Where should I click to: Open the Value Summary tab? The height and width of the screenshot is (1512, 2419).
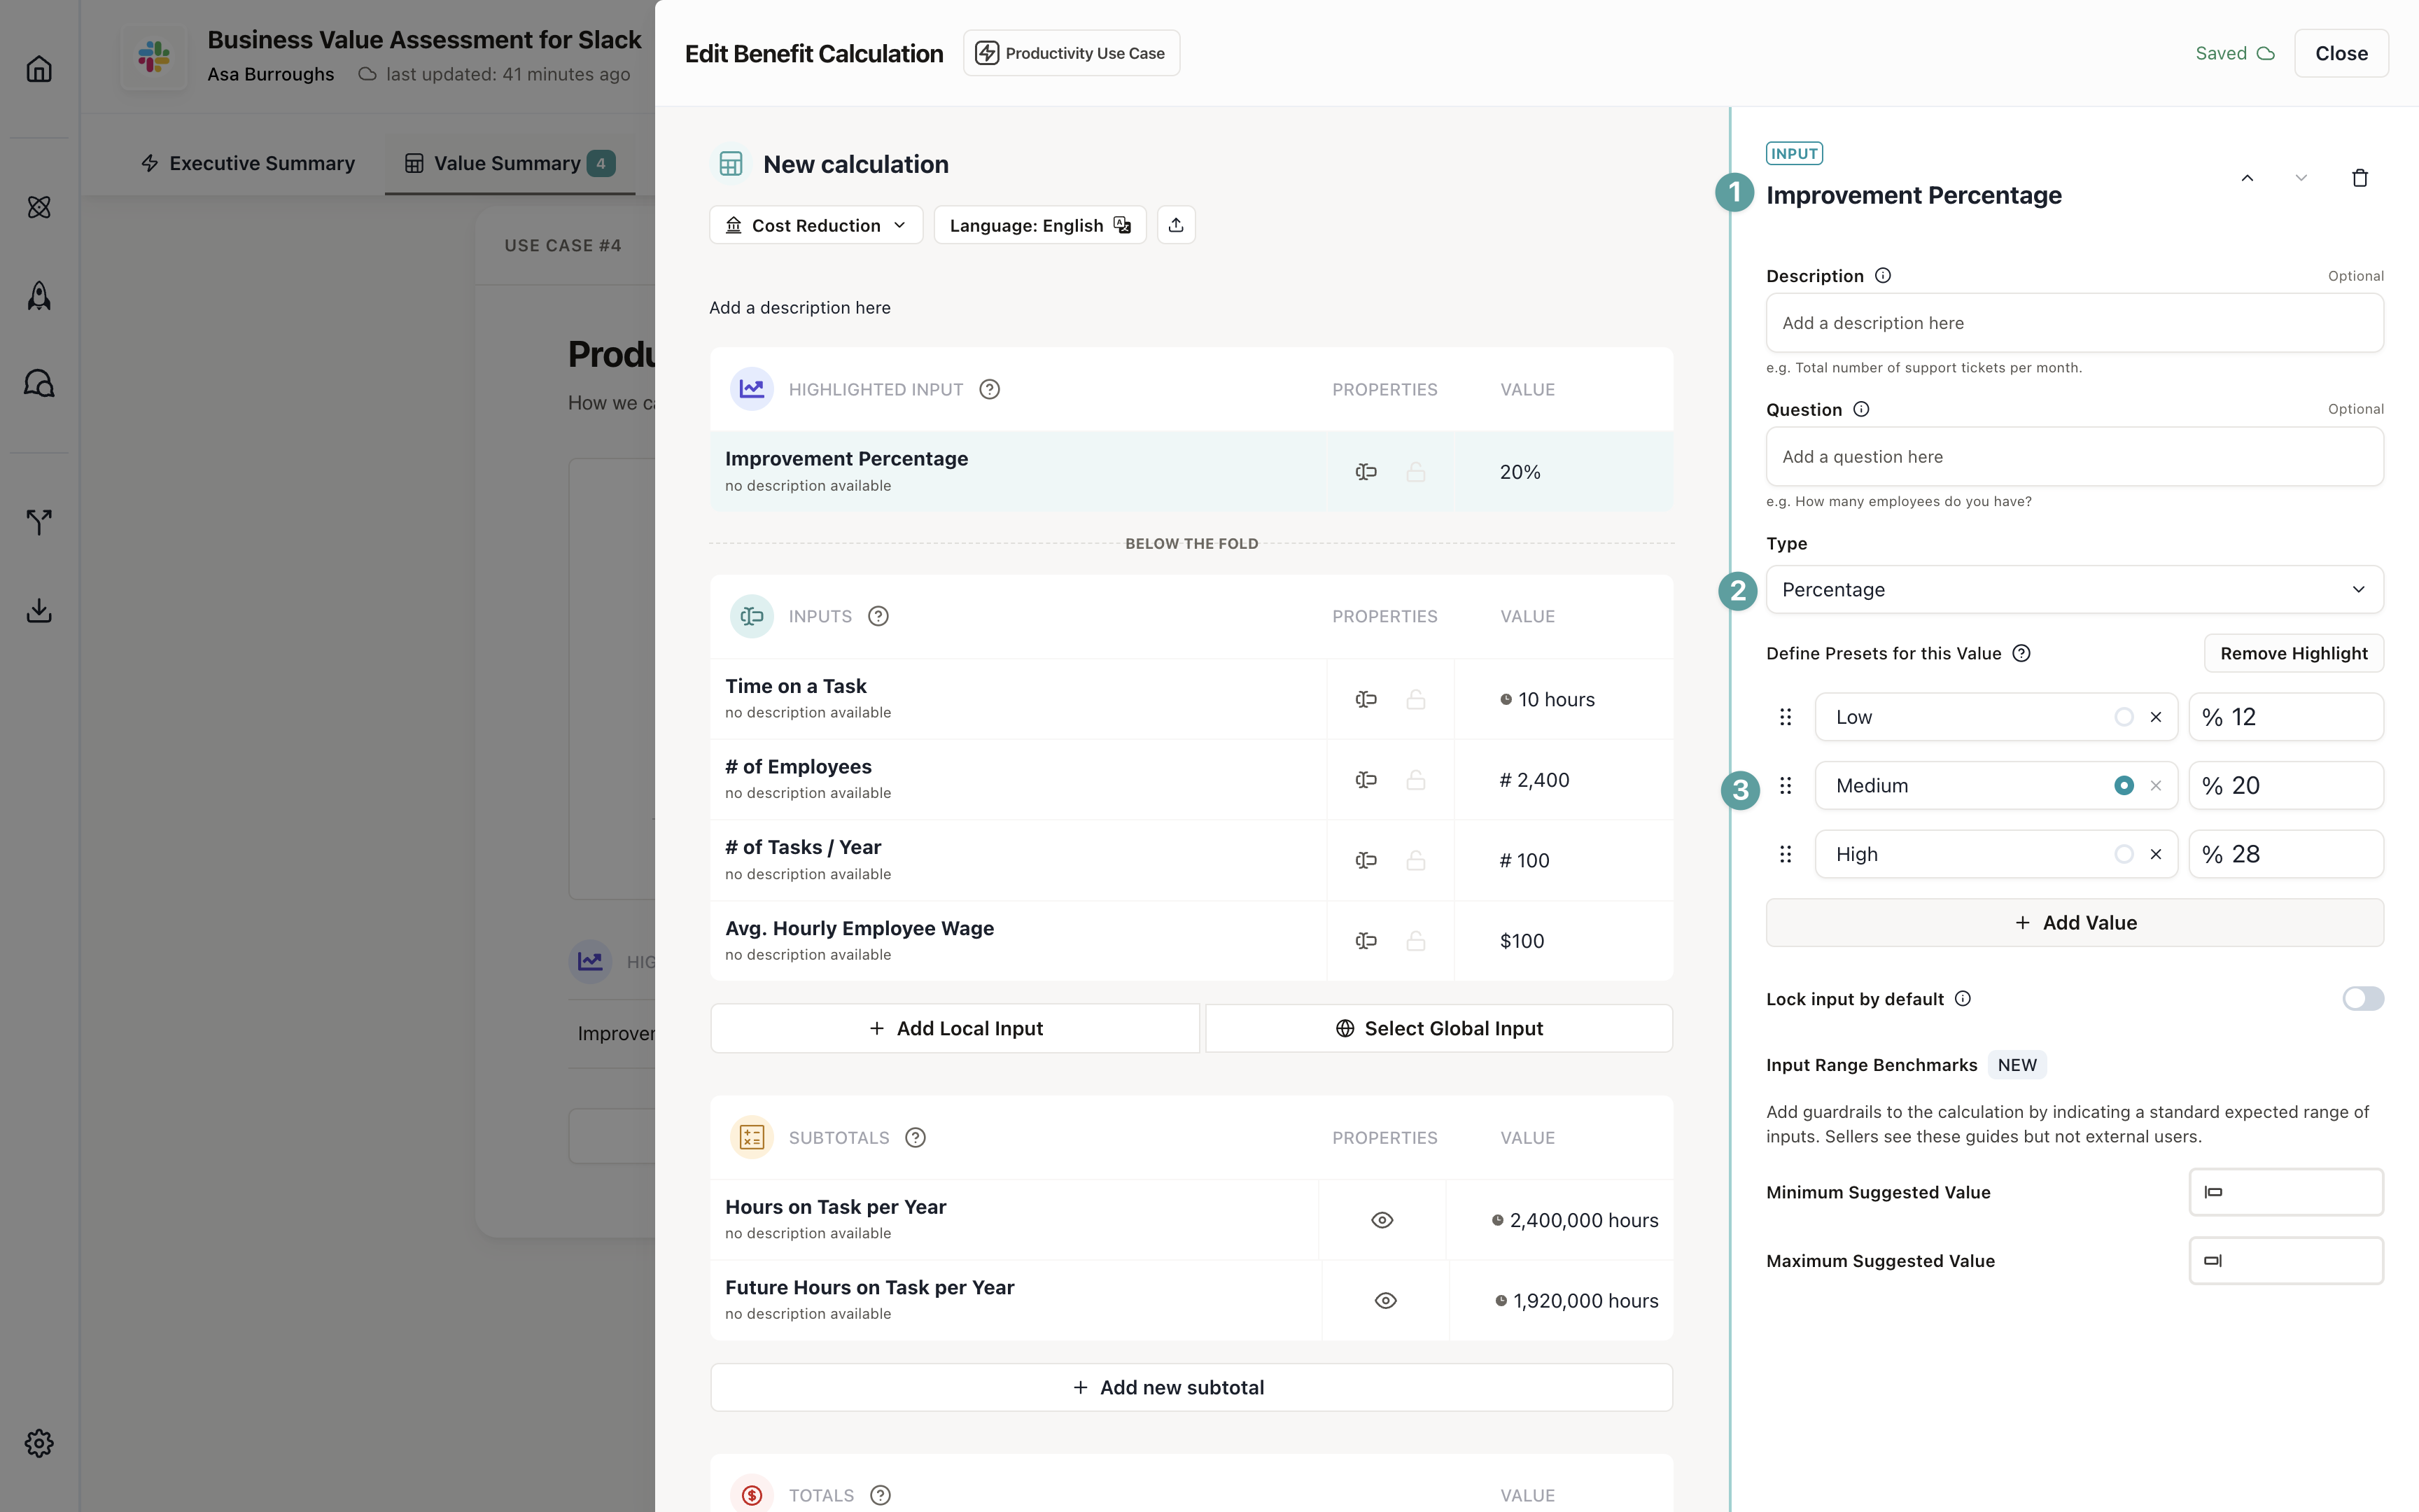(507, 163)
